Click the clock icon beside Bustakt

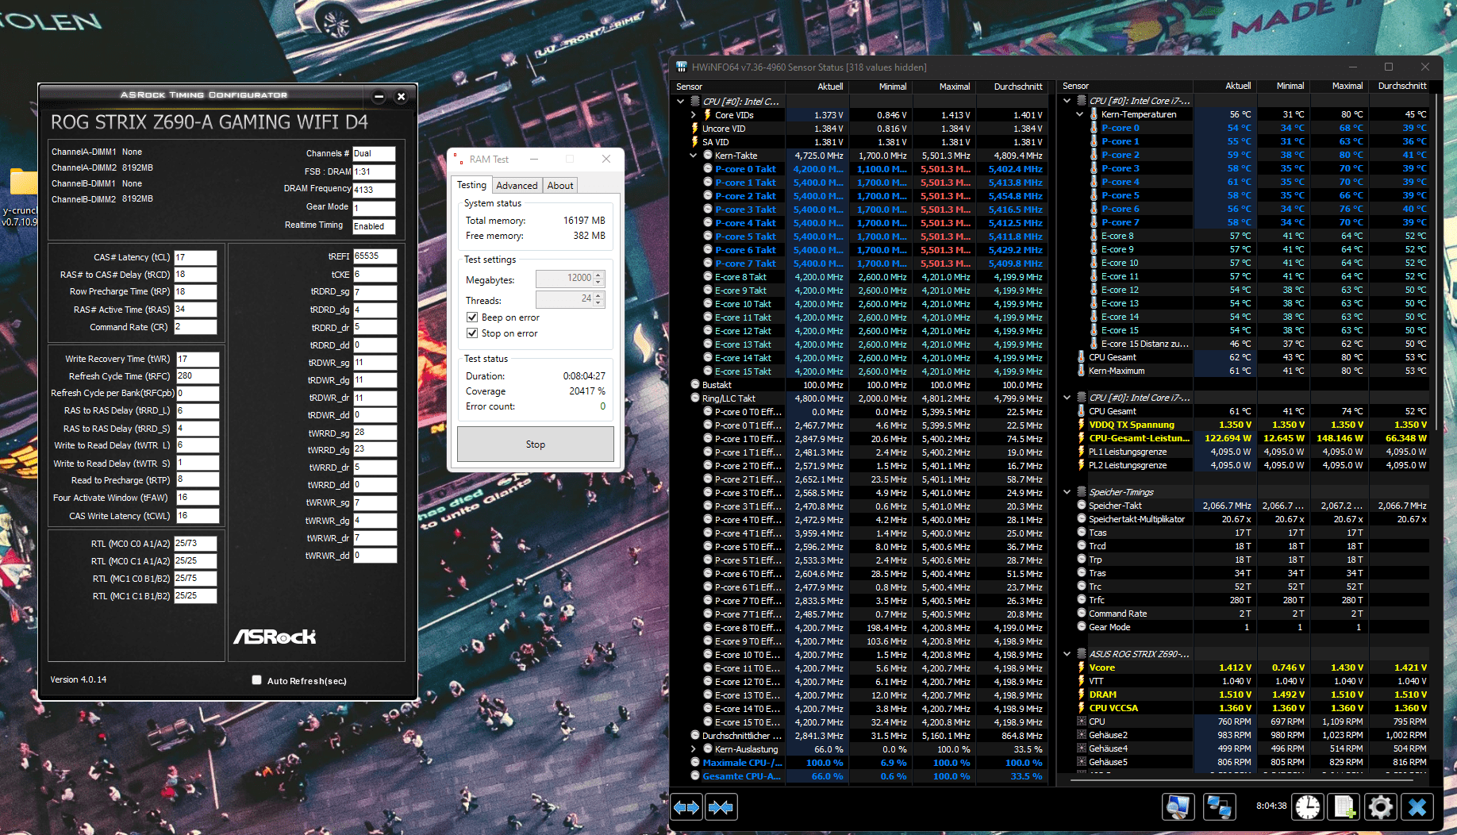(695, 385)
